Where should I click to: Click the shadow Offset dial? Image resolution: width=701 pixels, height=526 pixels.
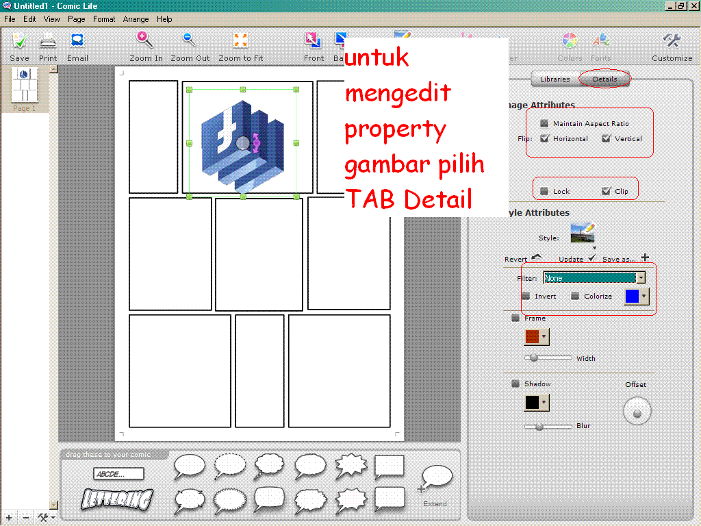(x=637, y=411)
